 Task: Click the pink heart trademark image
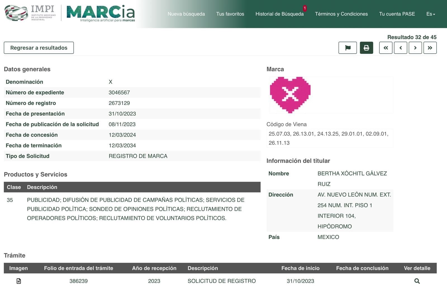click(290, 95)
